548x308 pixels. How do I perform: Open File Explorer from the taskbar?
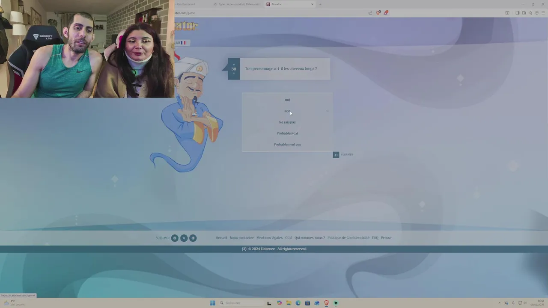point(289,303)
